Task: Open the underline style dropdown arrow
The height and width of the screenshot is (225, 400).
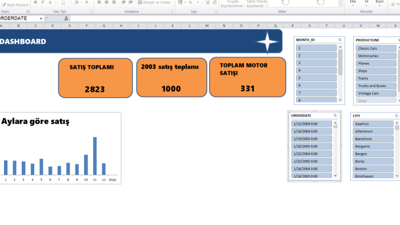Action: coord(55,2)
